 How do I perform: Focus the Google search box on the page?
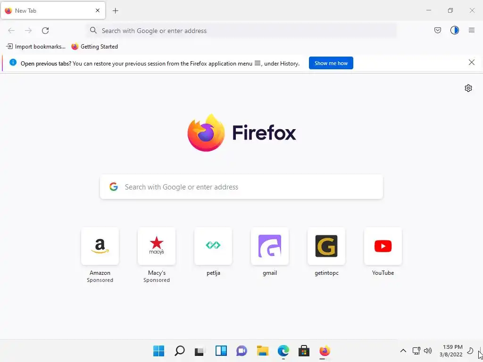click(241, 187)
